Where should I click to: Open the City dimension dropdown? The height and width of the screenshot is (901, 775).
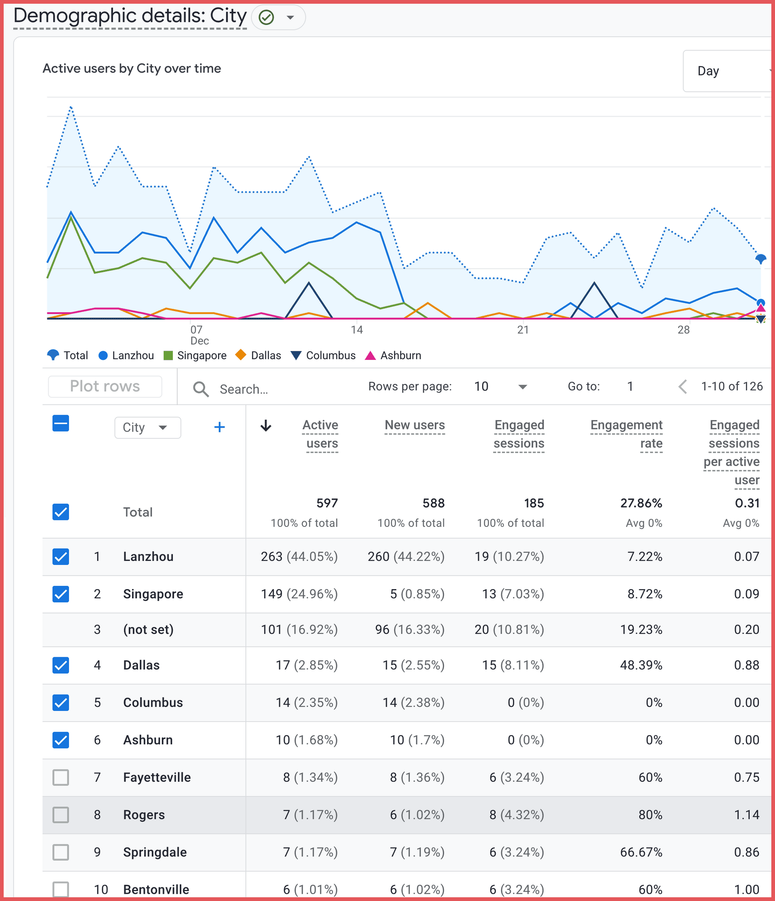click(x=147, y=427)
